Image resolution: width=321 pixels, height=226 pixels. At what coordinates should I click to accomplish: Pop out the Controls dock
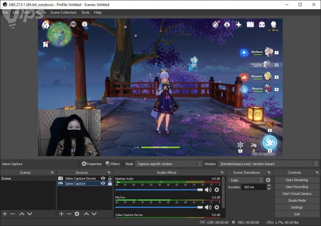317,173
